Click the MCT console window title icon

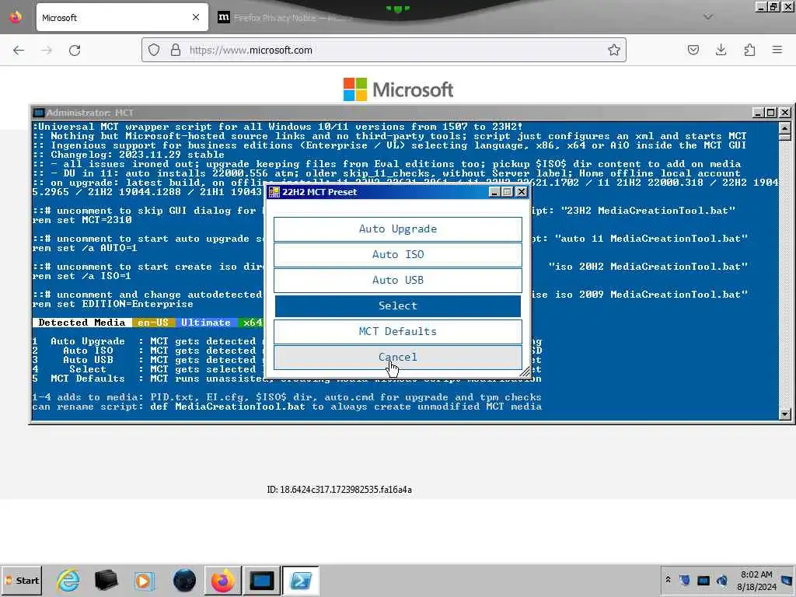39,113
